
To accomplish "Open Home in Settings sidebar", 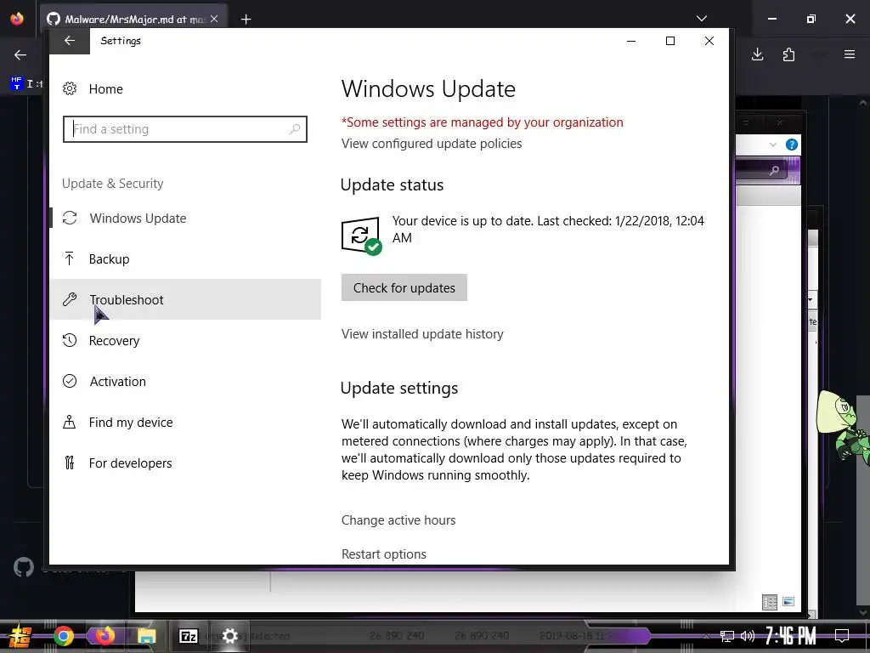I will 105,88.
